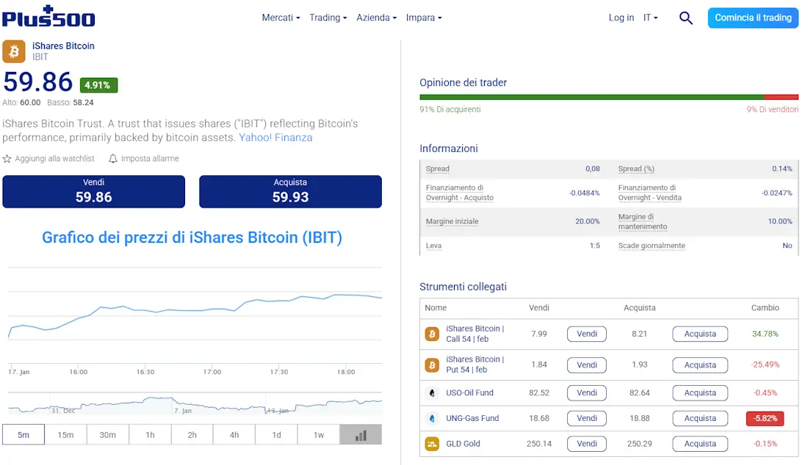
Task: Click Vendi for UNG-Gas Fund
Action: coord(587,418)
